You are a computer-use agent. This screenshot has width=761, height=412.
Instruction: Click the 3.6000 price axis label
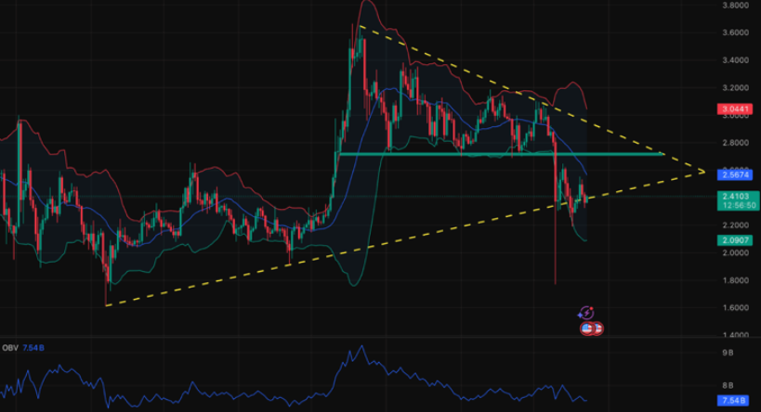pyautogui.click(x=735, y=32)
